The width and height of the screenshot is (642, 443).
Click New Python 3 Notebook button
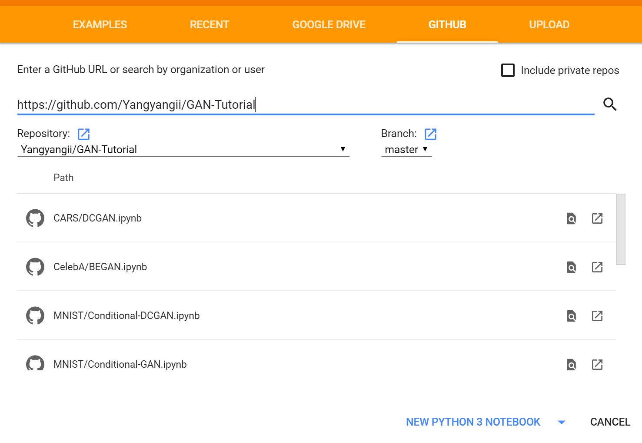tap(473, 422)
